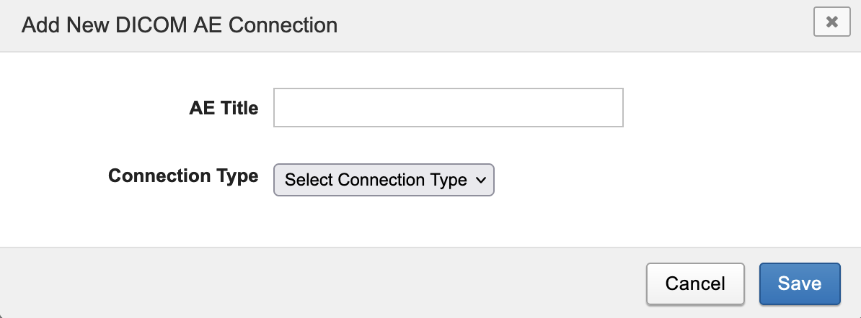Click "Add New DICOM AE Connection" header bar
Screen dimensions: 861x318
tap(505, 25)
